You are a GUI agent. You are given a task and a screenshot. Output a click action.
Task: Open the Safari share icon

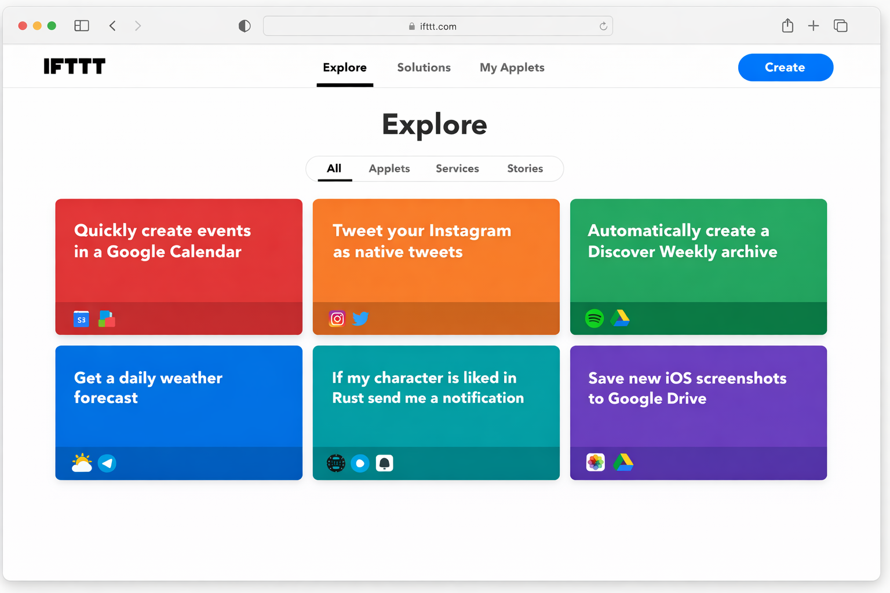point(787,25)
